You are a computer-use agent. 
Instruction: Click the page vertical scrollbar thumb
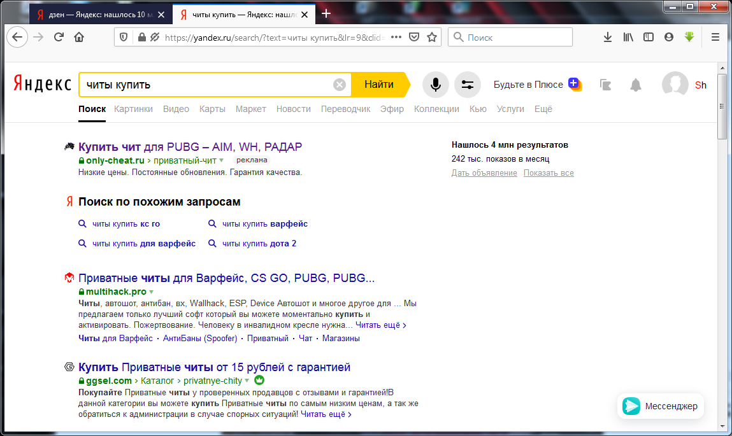pyautogui.click(x=722, y=106)
